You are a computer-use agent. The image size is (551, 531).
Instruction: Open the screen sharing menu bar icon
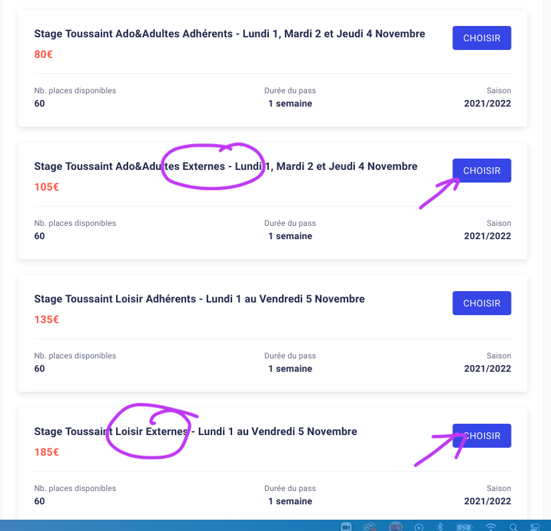pos(396,527)
